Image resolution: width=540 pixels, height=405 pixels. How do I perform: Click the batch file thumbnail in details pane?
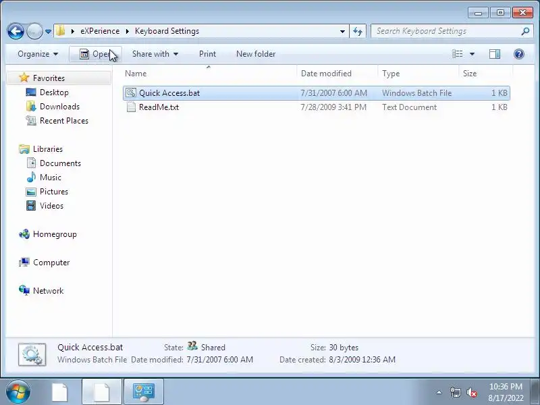click(32, 354)
